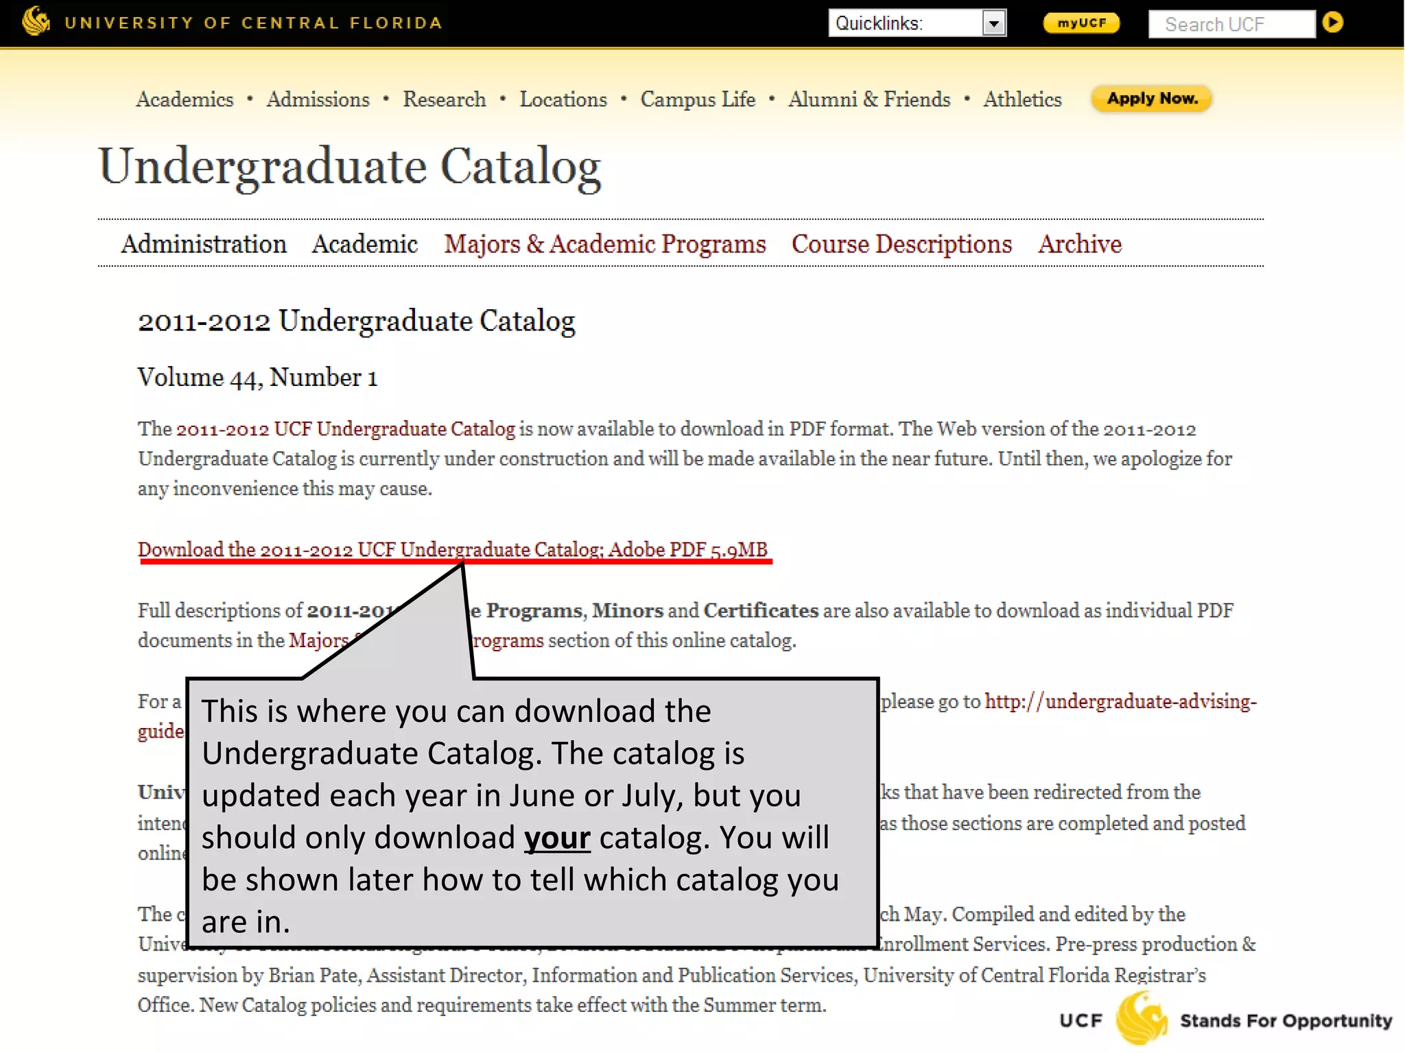
Task: Open the Alumni & Friends navigation link
Action: [x=869, y=99]
